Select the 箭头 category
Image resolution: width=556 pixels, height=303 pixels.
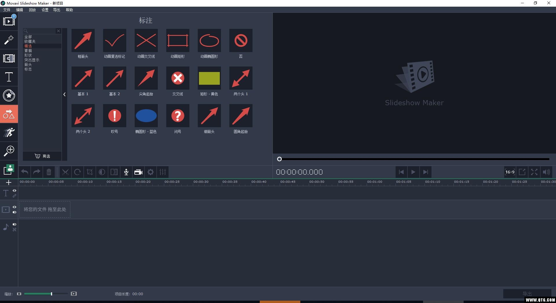tap(42, 65)
